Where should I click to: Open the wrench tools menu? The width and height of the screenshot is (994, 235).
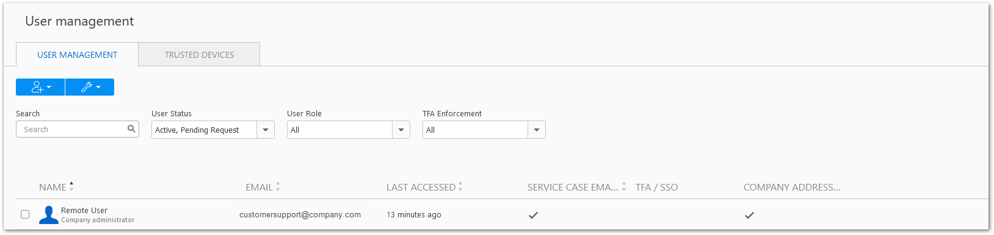pos(90,87)
